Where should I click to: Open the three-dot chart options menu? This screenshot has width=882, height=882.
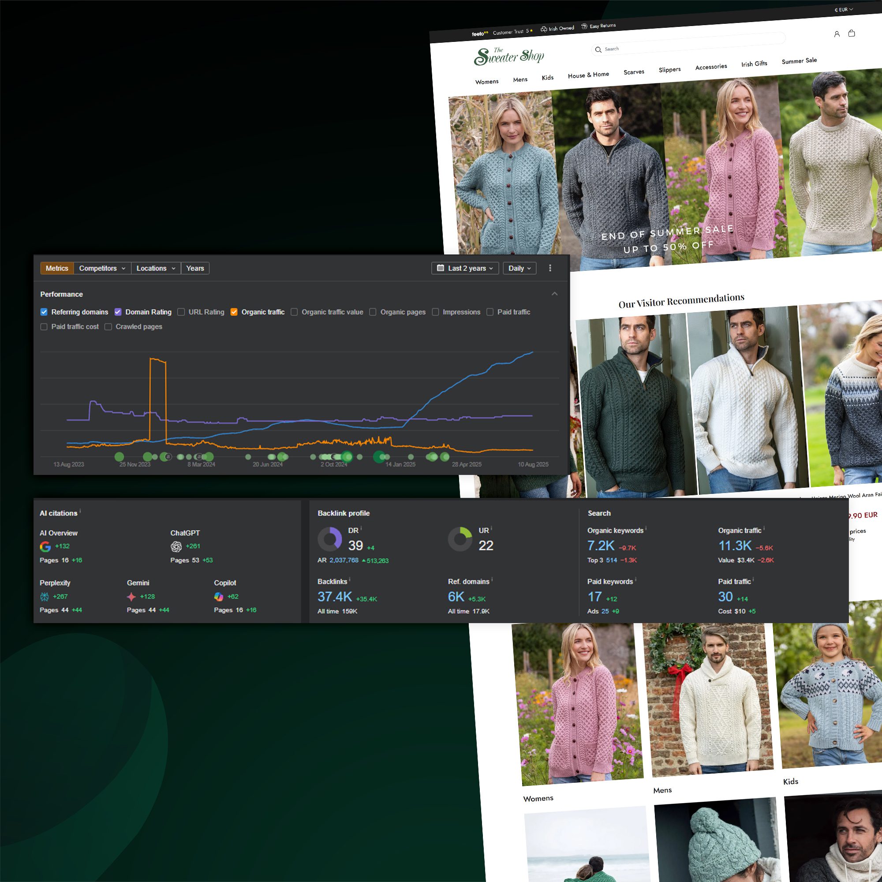point(550,268)
